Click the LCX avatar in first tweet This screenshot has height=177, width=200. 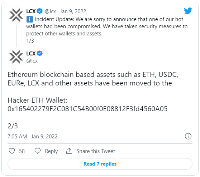click(16, 15)
